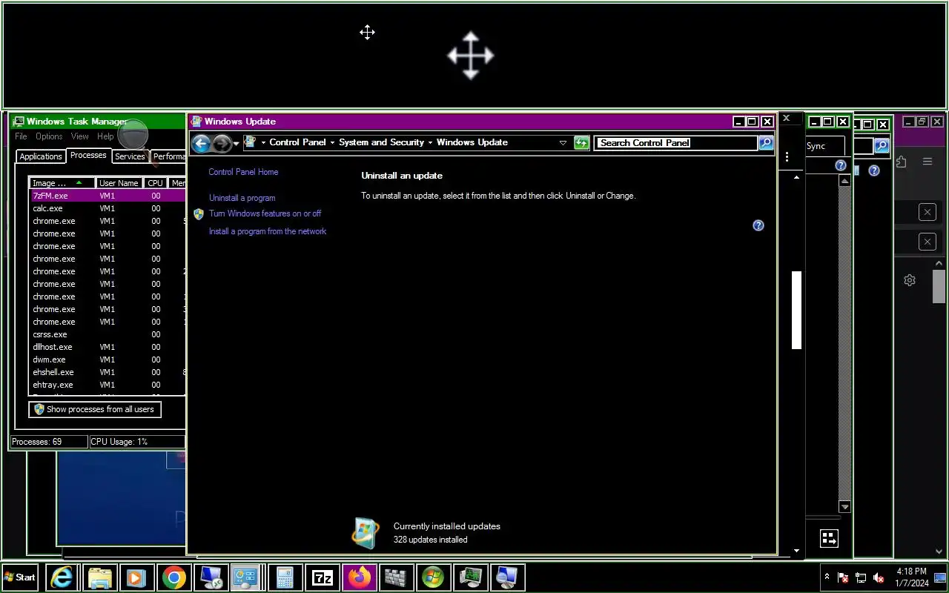Open the address bar history dropdown
This screenshot has width=949, height=593.
coord(563,142)
